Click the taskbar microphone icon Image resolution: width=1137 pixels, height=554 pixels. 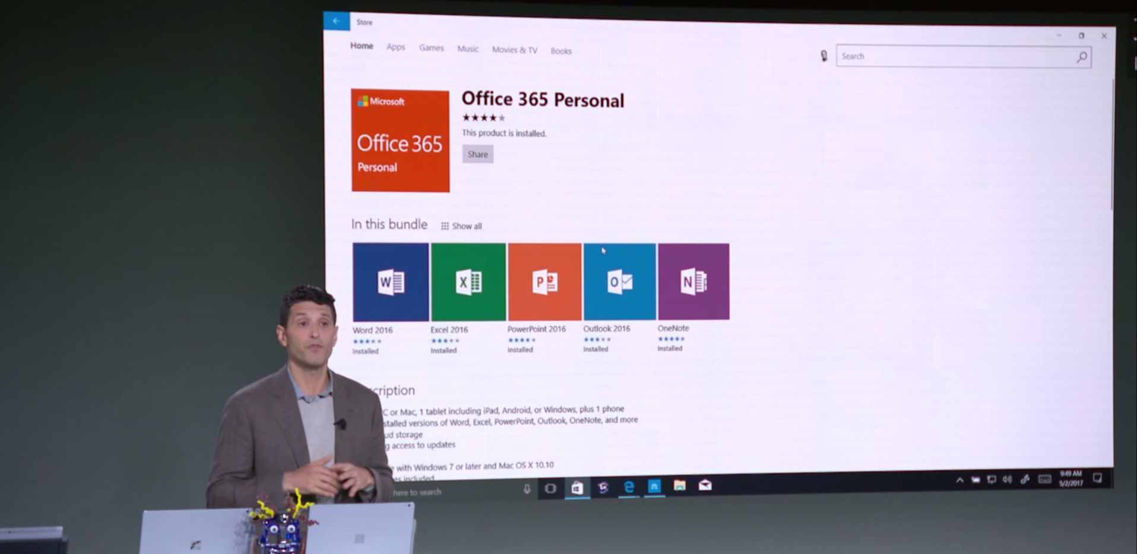(x=526, y=489)
